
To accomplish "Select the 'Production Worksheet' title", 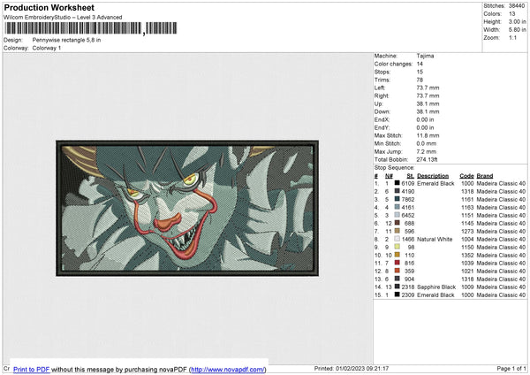I will tap(49, 7).
